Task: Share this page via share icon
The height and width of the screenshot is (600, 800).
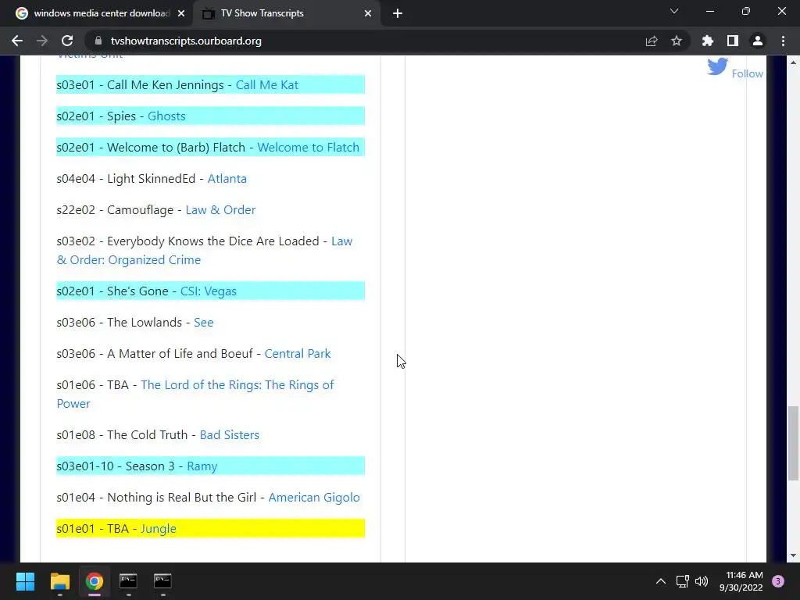Action: click(652, 41)
